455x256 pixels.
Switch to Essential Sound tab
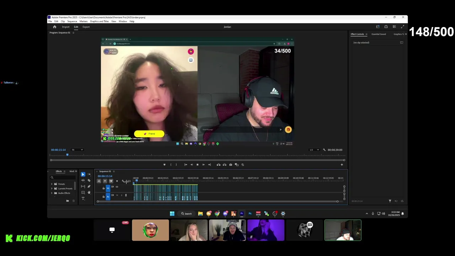(x=379, y=34)
